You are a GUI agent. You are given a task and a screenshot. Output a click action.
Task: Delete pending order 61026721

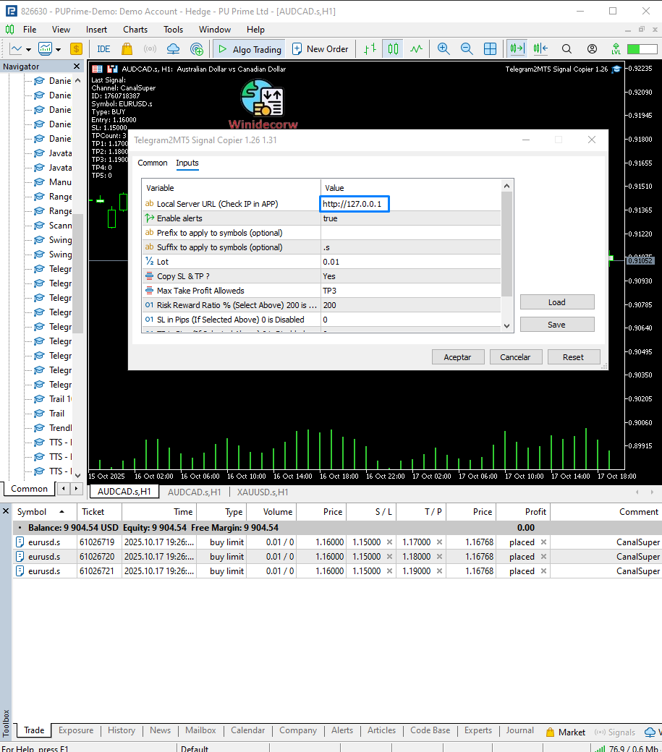coord(543,571)
